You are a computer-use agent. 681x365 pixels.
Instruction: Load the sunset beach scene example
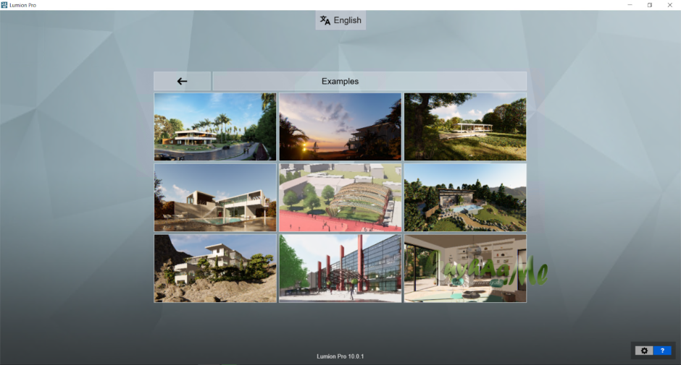[x=340, y=126]
